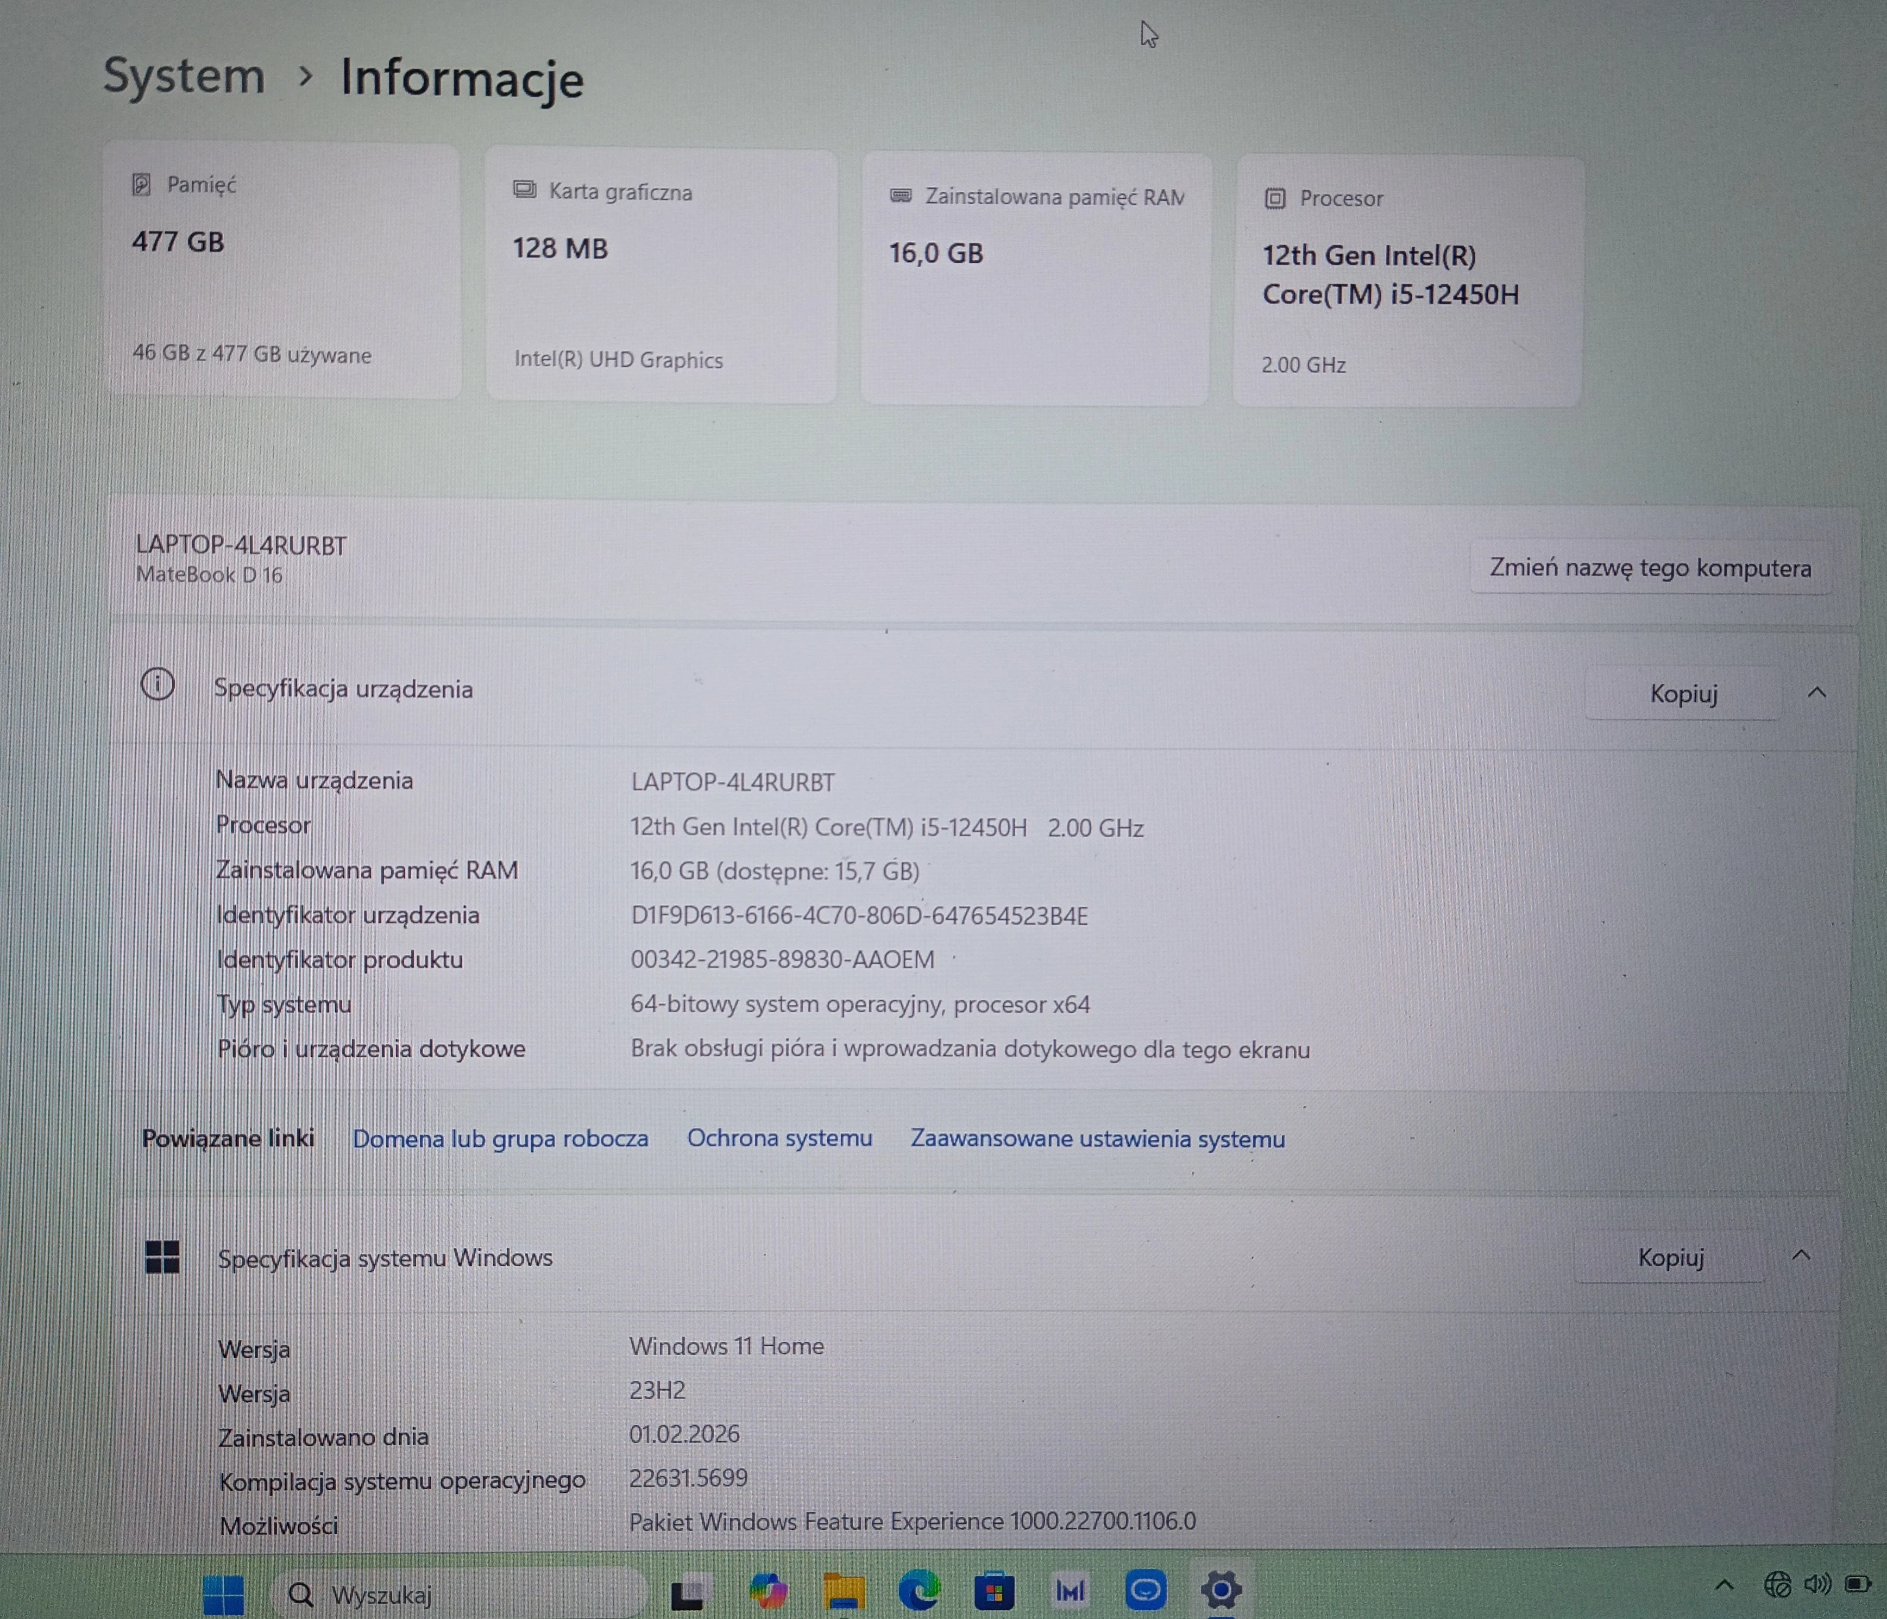Open File Explorer from the taskbar
The width and height of the screenshot is (1887, 1619).
coord(842,1590)
